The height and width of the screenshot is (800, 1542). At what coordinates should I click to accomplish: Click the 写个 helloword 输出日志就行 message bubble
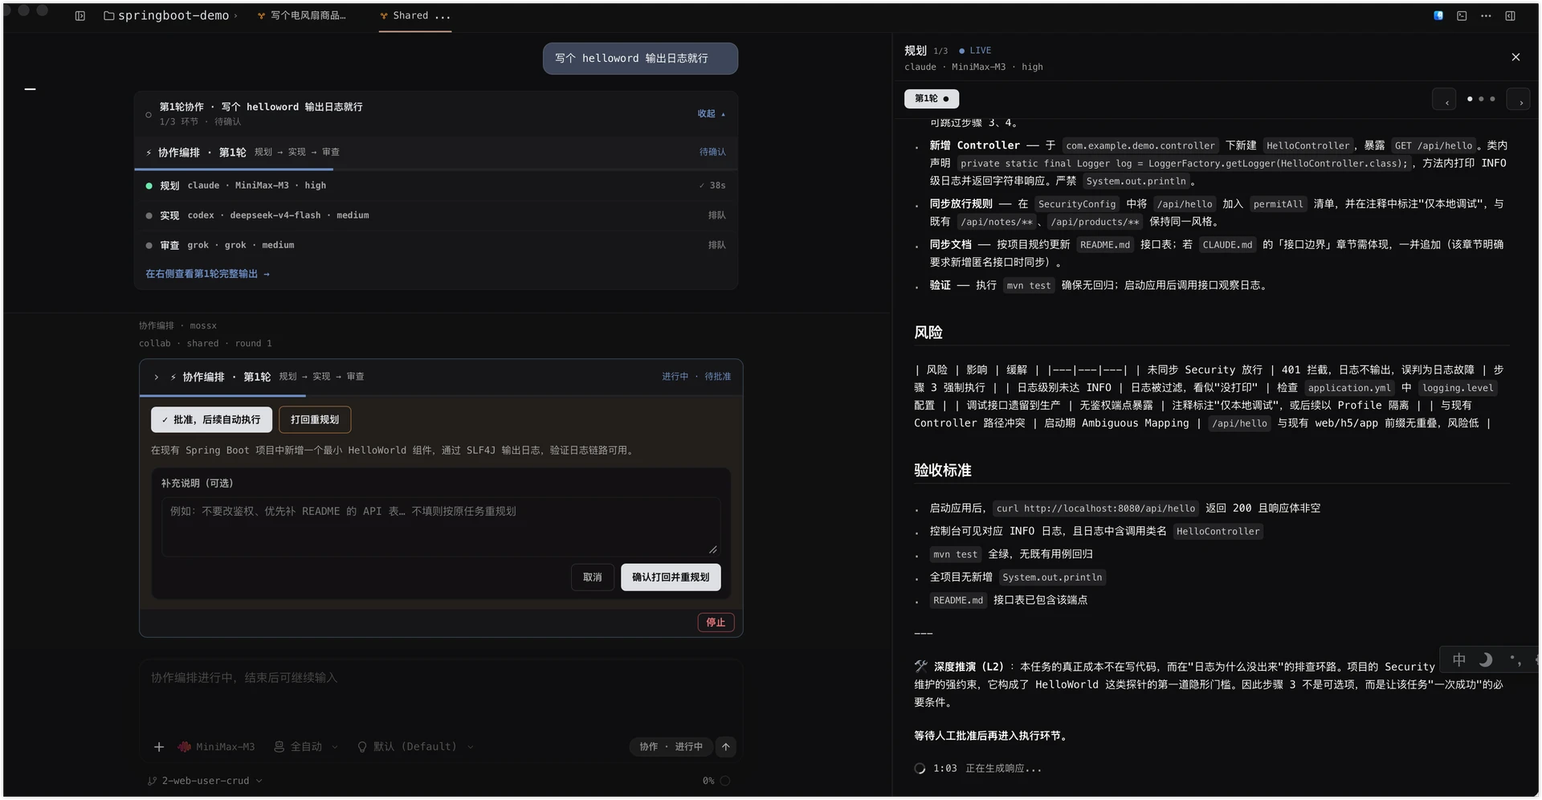(x=640, y=59)
